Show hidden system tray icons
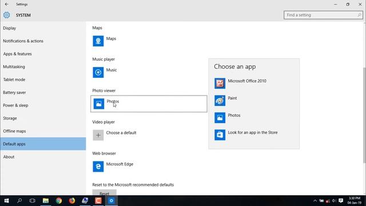 pyautogui.click(x=315, y=201)
